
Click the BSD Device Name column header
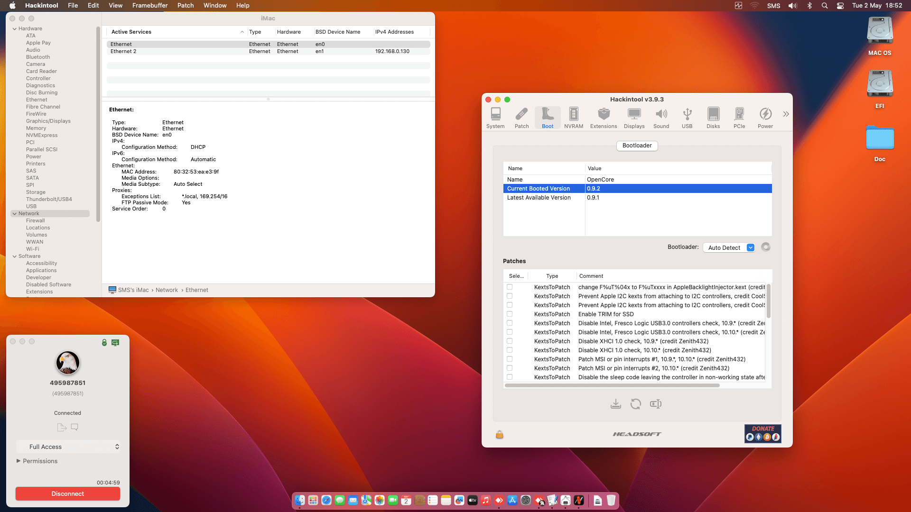[338, 32]
